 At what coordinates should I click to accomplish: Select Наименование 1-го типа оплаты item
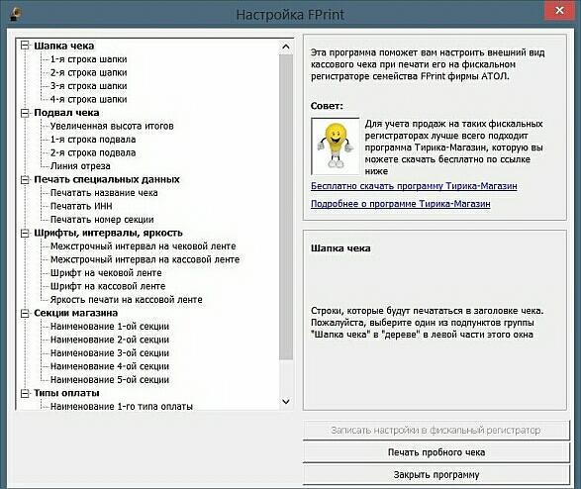(122, 406)
